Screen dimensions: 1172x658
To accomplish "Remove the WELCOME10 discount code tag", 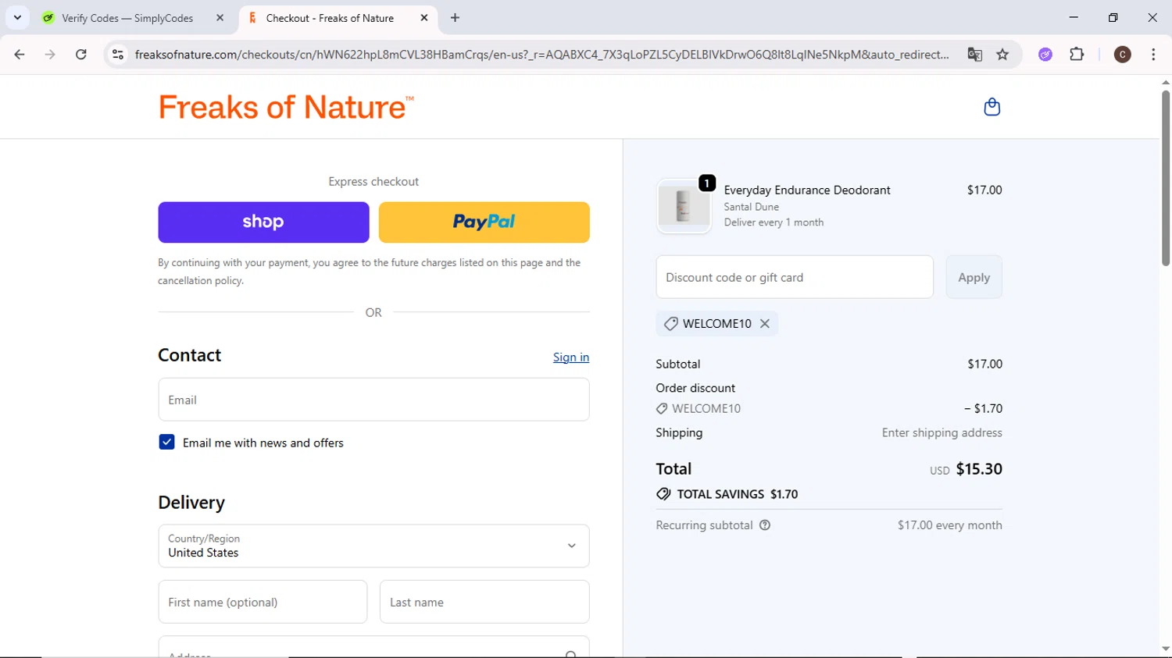I will point(764,323).
